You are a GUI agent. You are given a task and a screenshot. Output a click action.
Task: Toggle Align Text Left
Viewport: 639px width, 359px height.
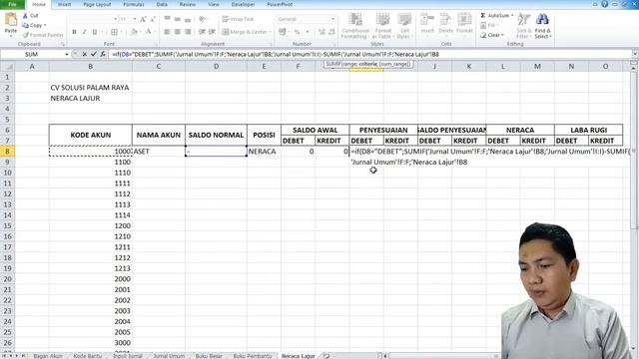click(x=167, y=32)
